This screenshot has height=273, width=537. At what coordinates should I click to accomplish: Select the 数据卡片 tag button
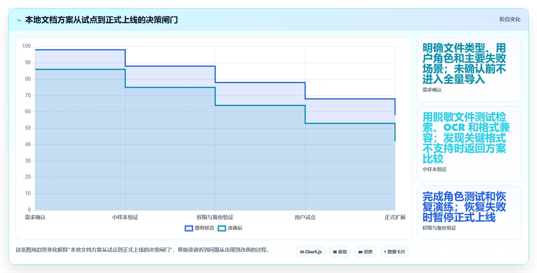394,252
